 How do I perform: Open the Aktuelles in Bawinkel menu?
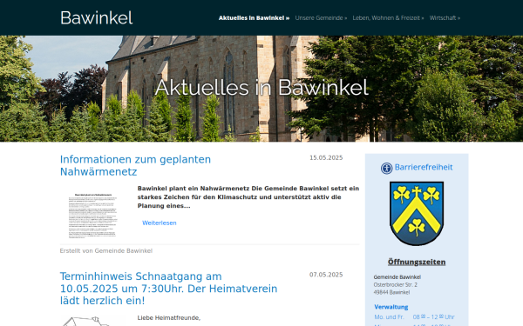pos(254,18)
